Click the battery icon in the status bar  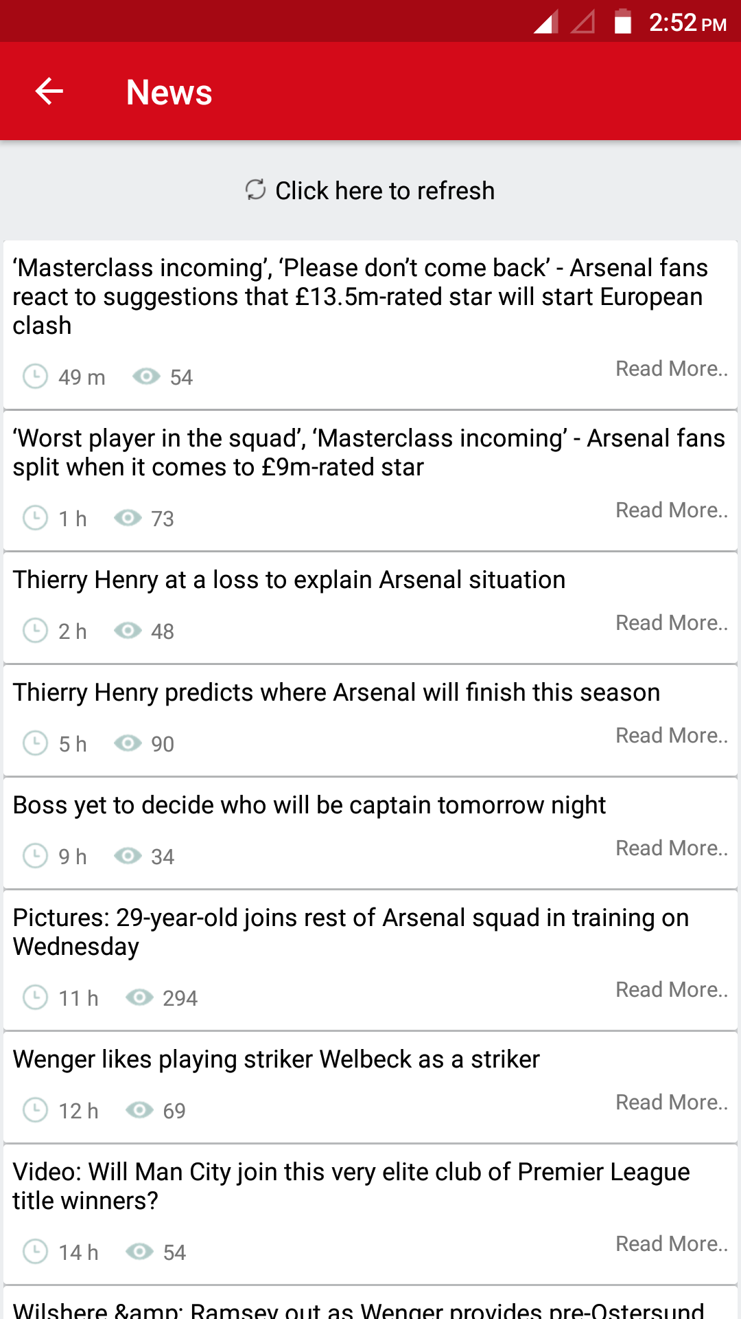pos(622,22)
